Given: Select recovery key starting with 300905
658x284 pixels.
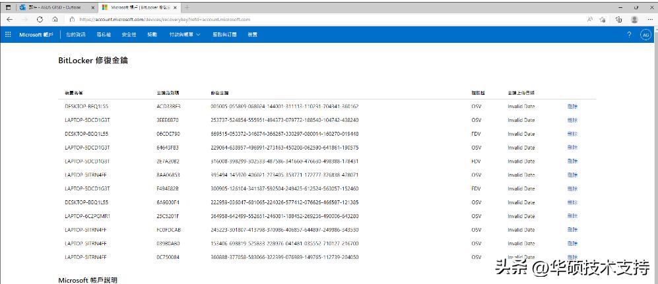Looking at the screenshot, I should tap(284, 188).
